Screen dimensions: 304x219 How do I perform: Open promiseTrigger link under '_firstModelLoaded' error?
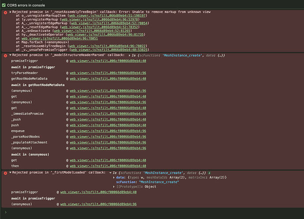[98, 192]
